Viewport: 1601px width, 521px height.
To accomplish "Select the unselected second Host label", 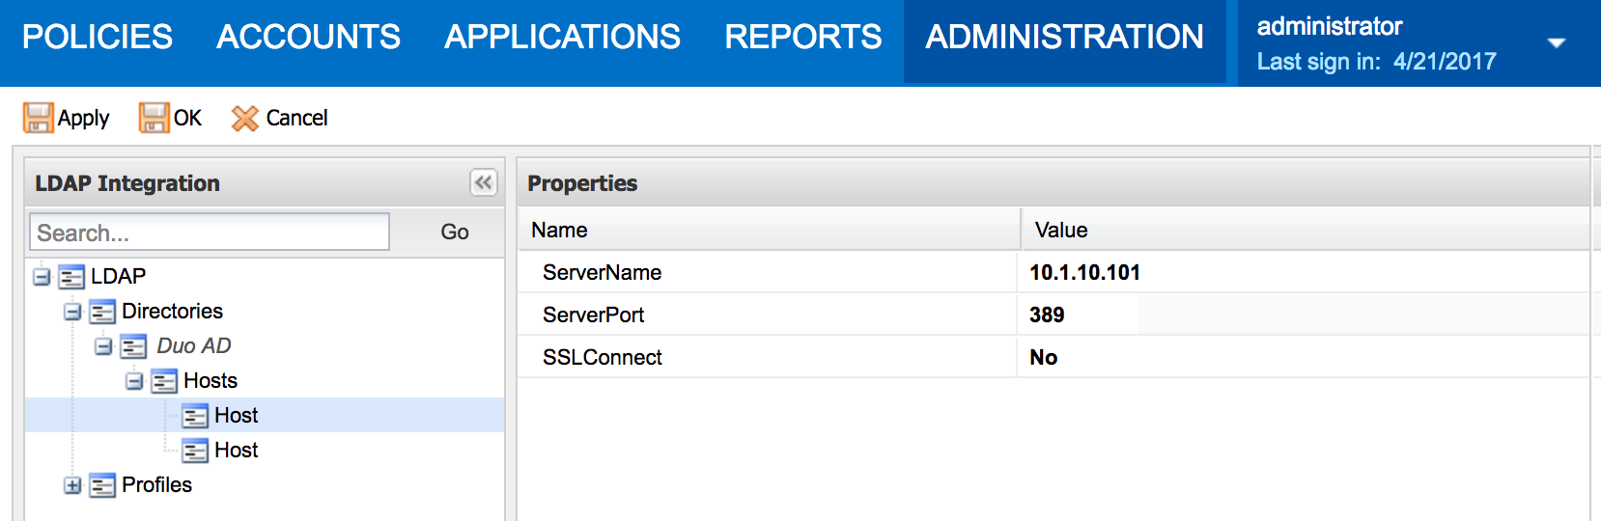I will (237, 450).
